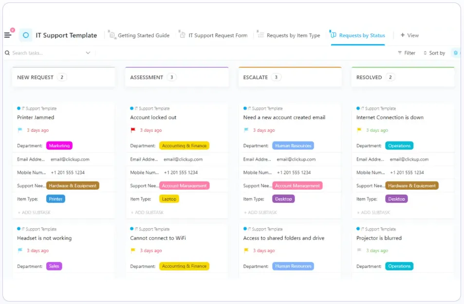464x304 pixels.
Task: Click the Requests by Item Type list icon
Action: pos(260,35)
